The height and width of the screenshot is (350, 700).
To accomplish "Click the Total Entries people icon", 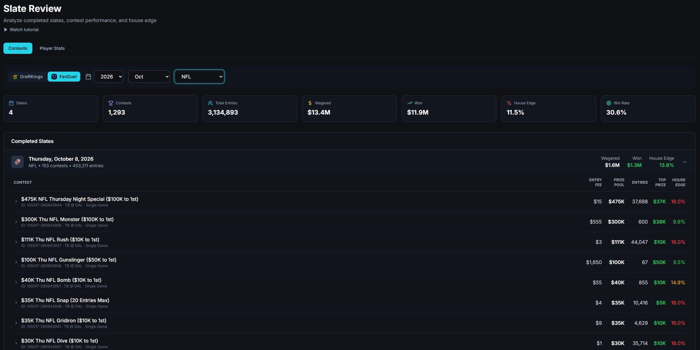I will click(x=210, y=103).
